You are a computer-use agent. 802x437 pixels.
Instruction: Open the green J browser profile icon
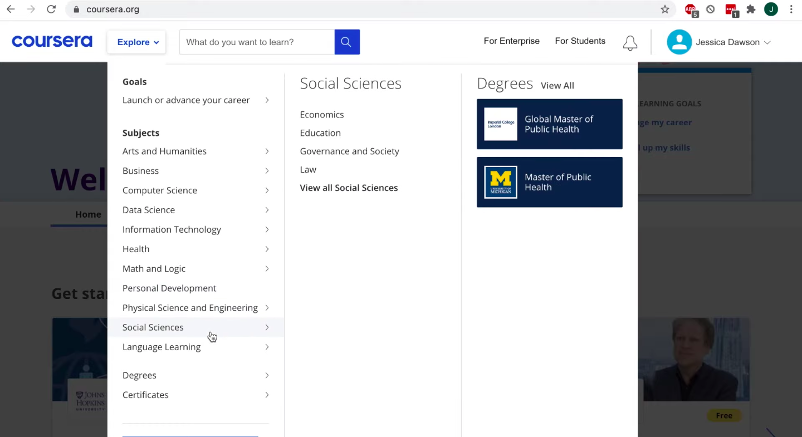[771, 9]
